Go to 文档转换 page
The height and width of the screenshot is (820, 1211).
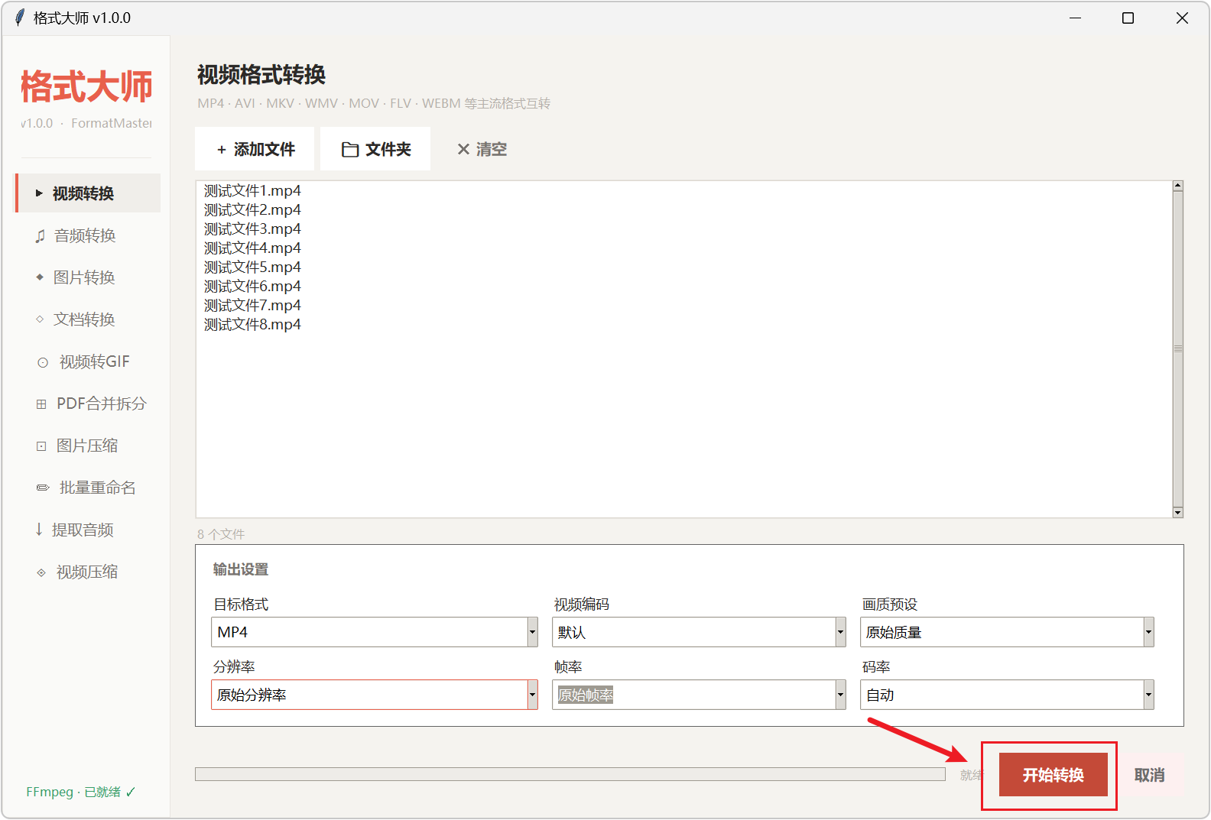coord(88,319)
